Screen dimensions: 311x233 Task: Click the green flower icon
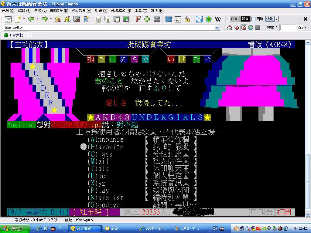click(x=209, y=19)
